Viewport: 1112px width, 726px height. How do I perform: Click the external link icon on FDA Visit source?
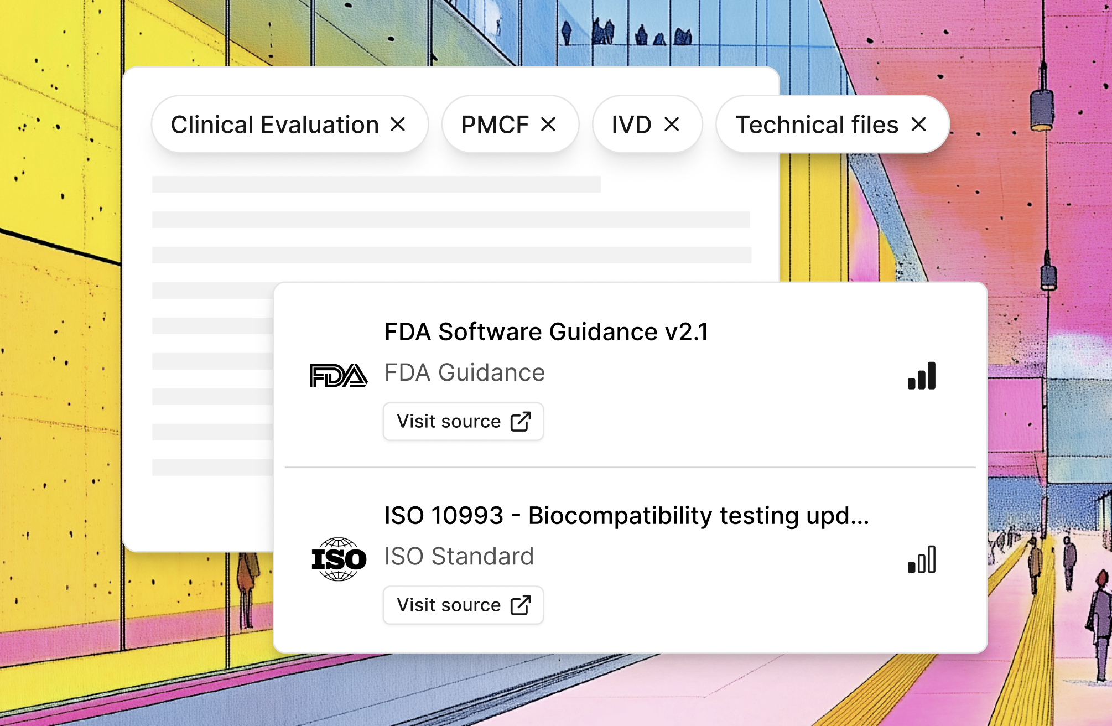519,421
